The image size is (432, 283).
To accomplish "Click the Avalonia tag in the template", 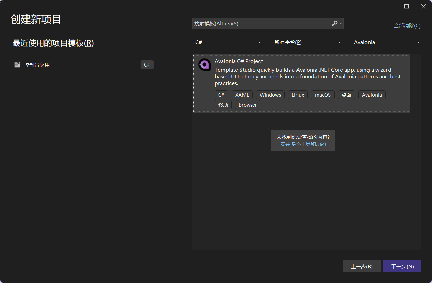I will 372,95.
